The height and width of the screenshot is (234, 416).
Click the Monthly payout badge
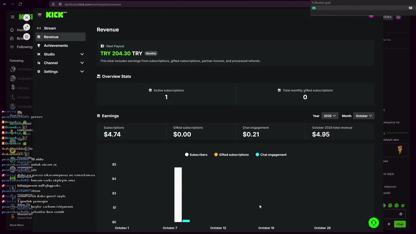tap(151, 53)
